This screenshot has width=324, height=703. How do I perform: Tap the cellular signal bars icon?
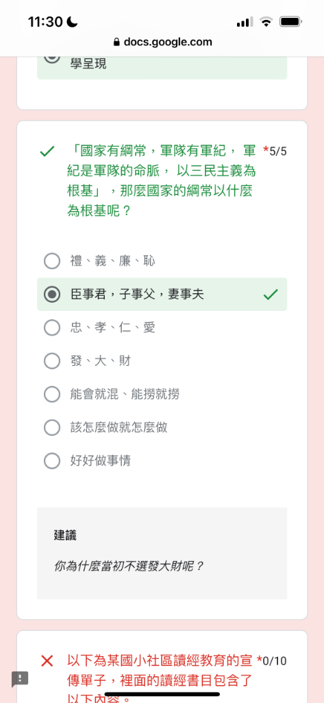245,21
